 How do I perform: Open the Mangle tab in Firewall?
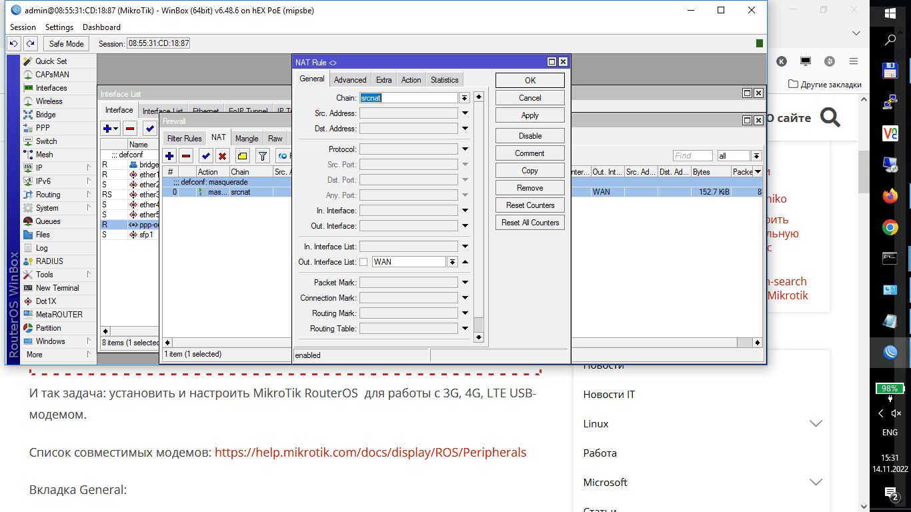[x=247, y=139]
